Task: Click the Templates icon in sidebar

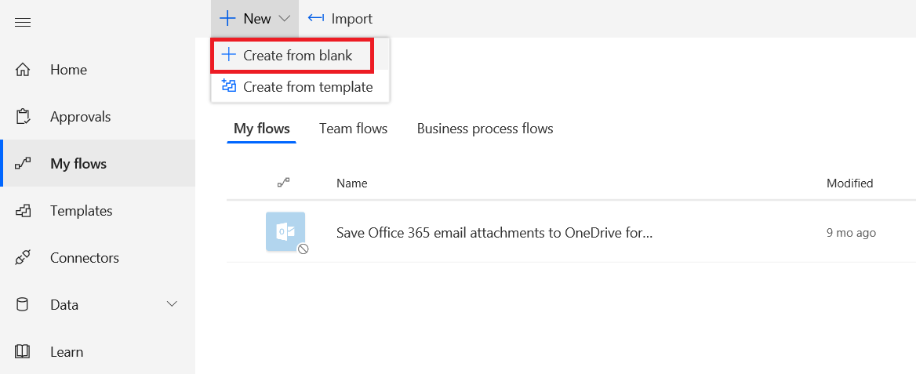Action: click(x=23, y=211)
